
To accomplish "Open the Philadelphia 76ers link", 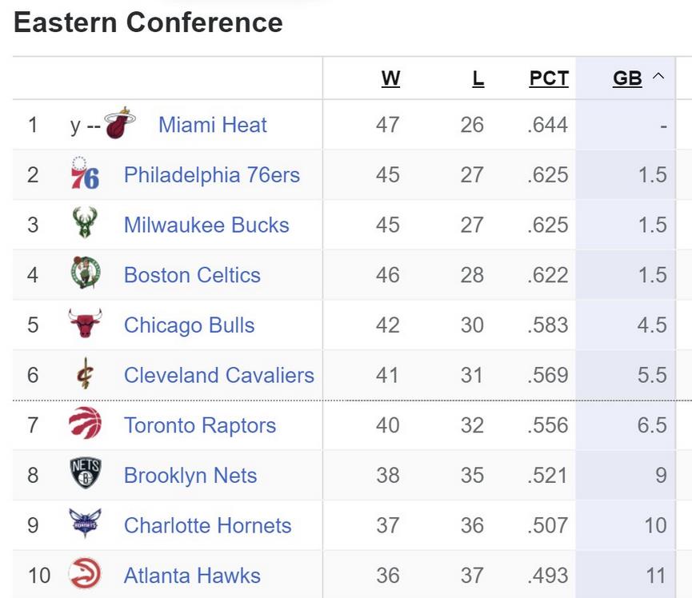I will (212, 175).
